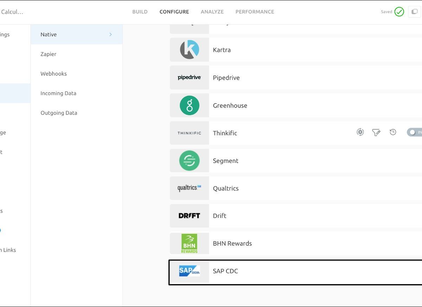Go to the PERFORMANCE tab
Screen dimensions: 422x307
(255, 12)
